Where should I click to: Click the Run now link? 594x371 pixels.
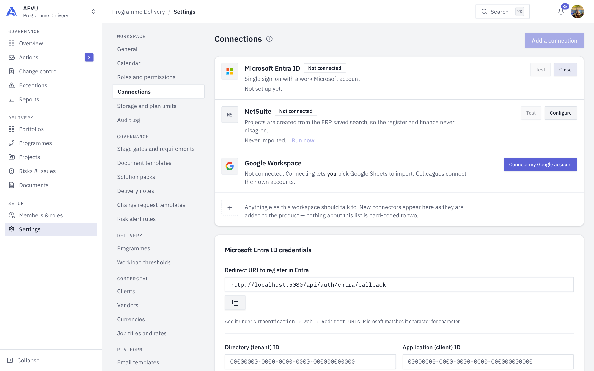[x=303, y=140]
